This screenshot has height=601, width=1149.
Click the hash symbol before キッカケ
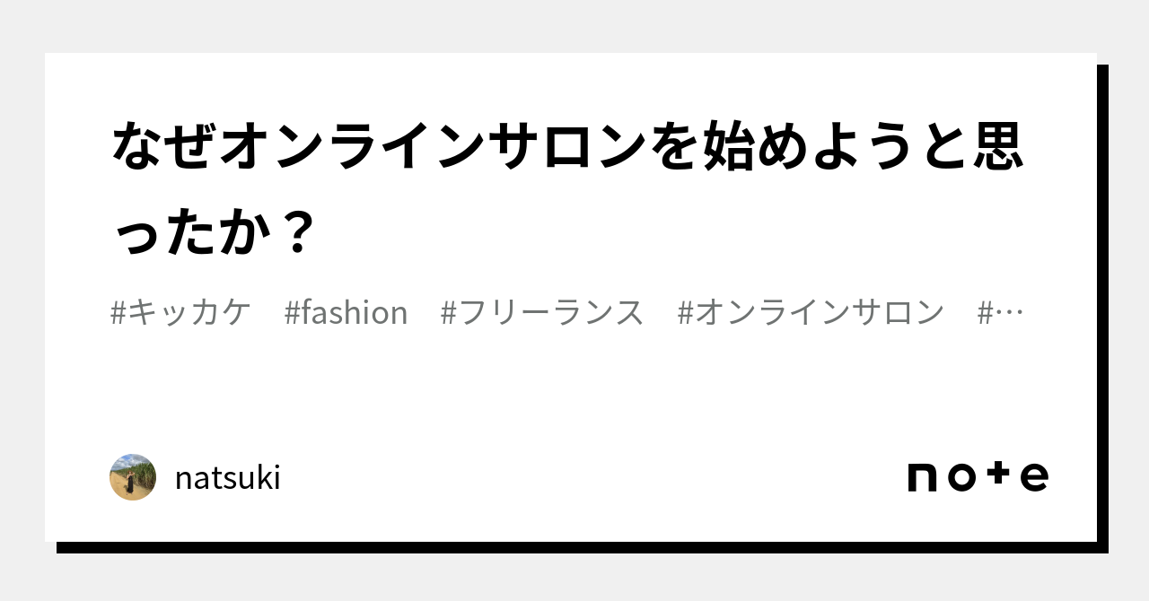[x=118, y=312]
